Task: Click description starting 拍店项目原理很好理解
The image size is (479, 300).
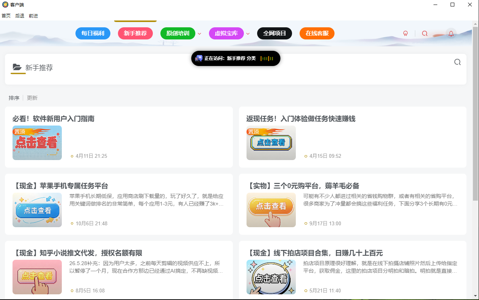Action: point(380,267)
